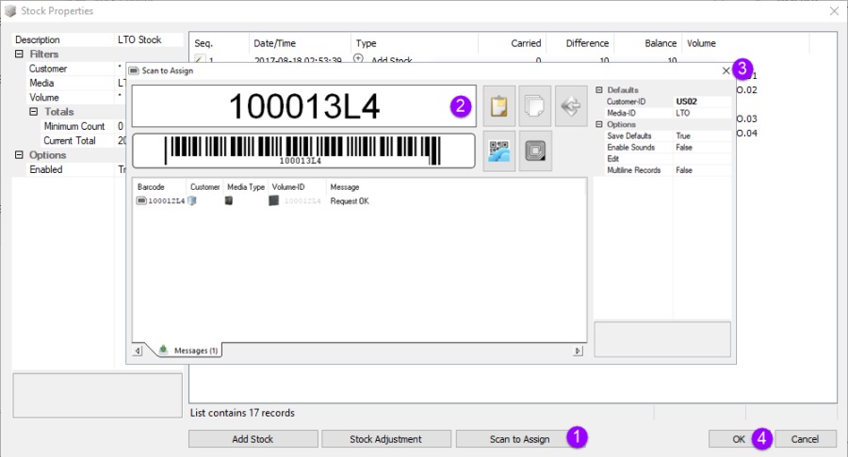Click the customer cube icon in result row
The image size is (848, 457).
click(192, 200)
